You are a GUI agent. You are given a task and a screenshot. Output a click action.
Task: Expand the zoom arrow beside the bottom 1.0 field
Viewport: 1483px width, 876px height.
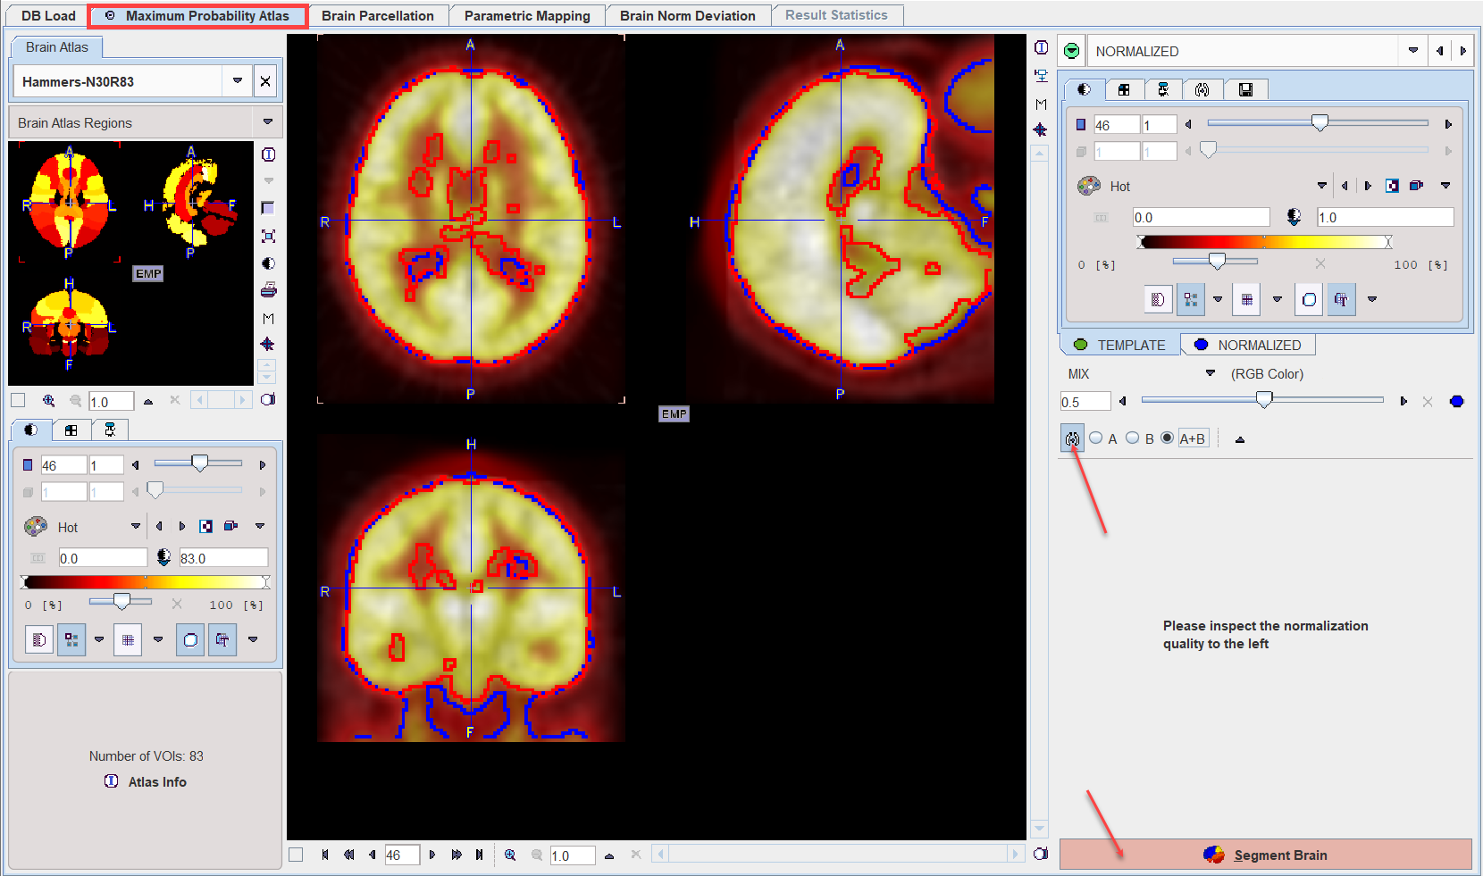(609, 855)
